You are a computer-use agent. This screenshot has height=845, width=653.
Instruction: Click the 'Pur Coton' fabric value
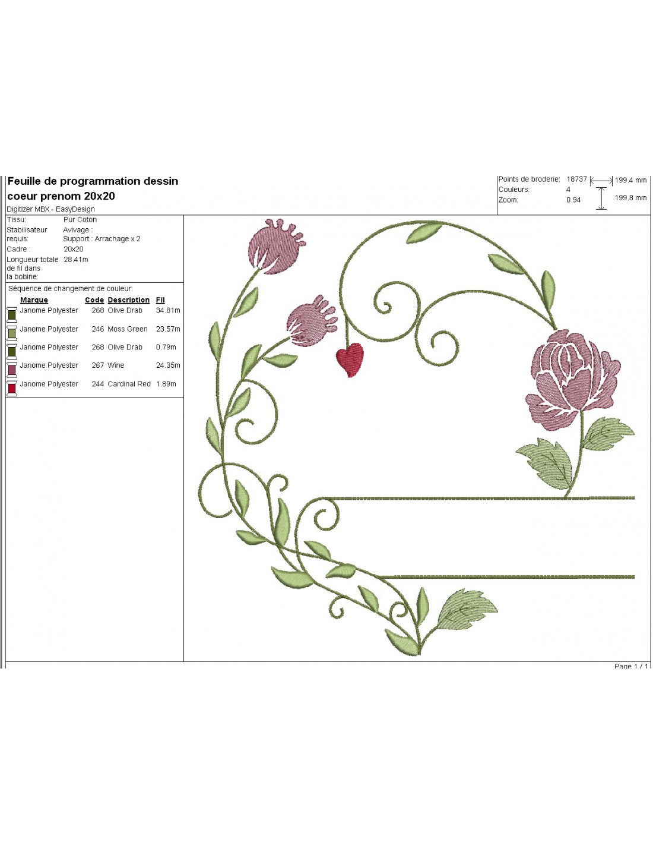(x=80, y=220)
